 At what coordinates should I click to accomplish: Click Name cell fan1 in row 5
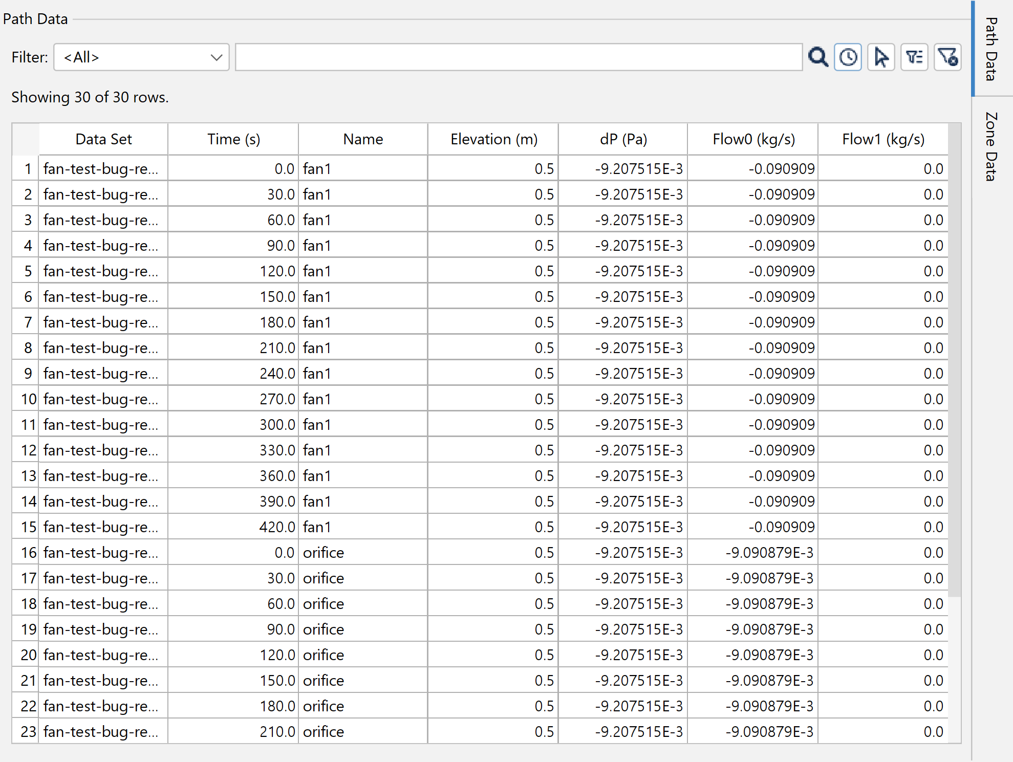coord(363,271)
